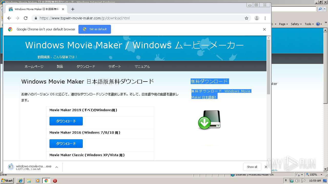The height and width of the screenshot is (184, 328).
Task: Download Movie Maker 2019 via blue button
Action: pos(66,121)
